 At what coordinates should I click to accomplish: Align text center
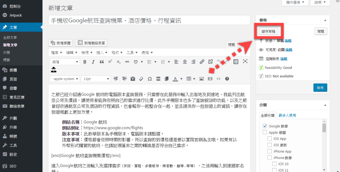pyautogui.click(x=185, y=61)
